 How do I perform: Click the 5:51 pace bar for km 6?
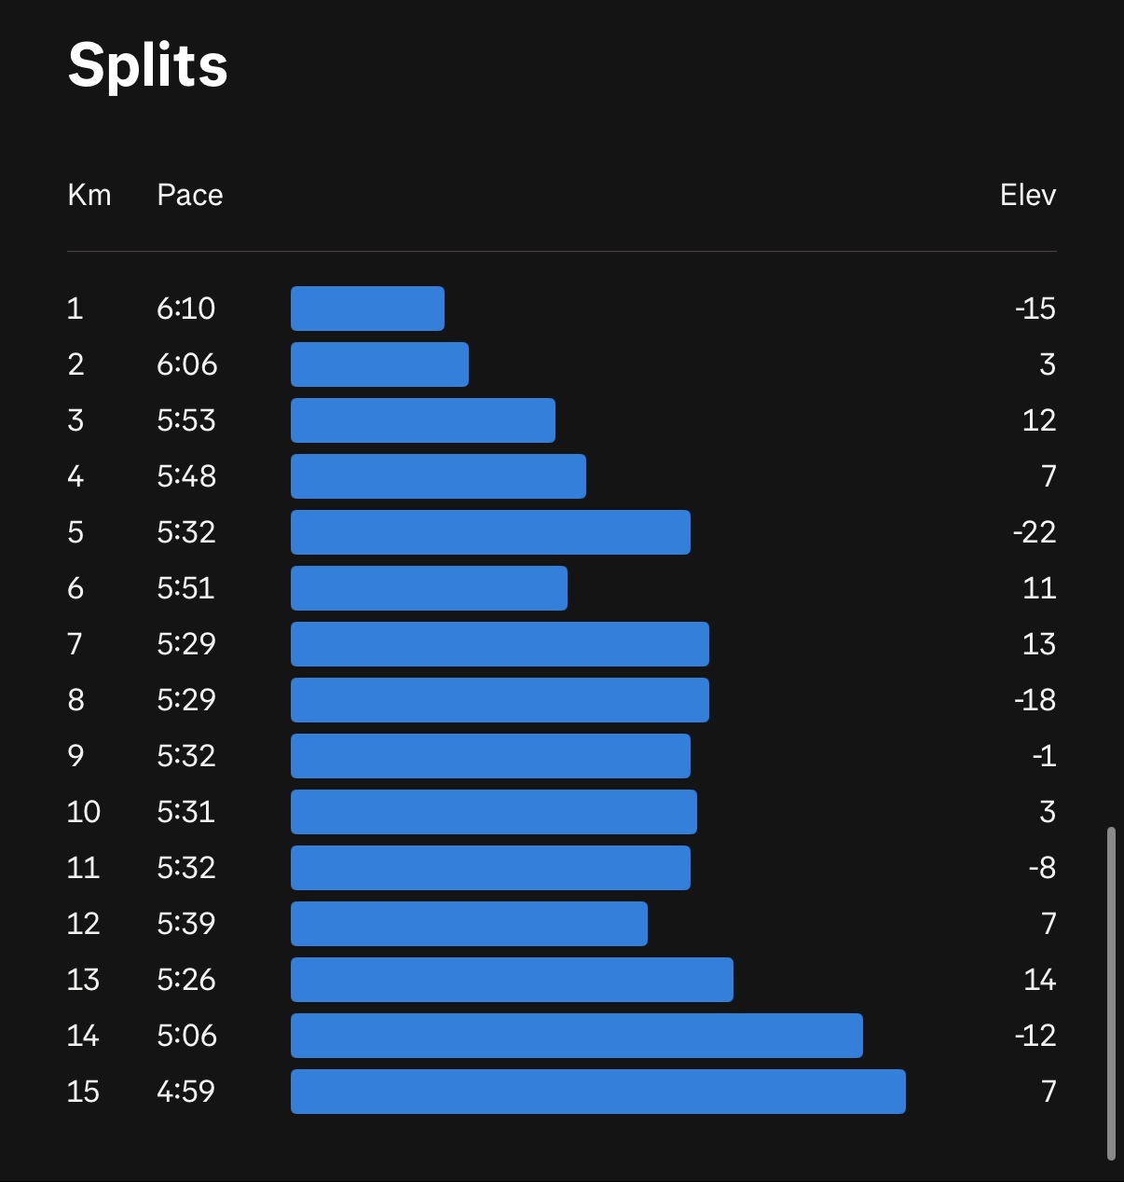click(429, 588)
